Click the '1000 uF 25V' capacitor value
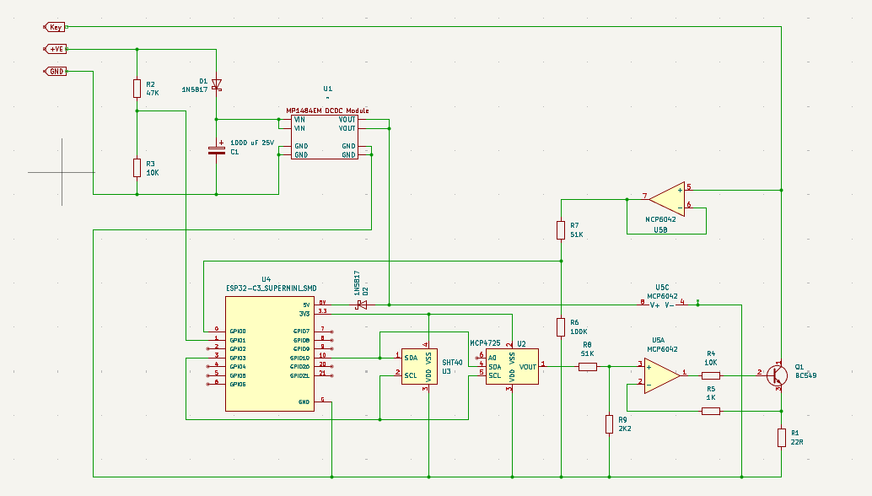This screenshot has width=872, height=496. 252,143
